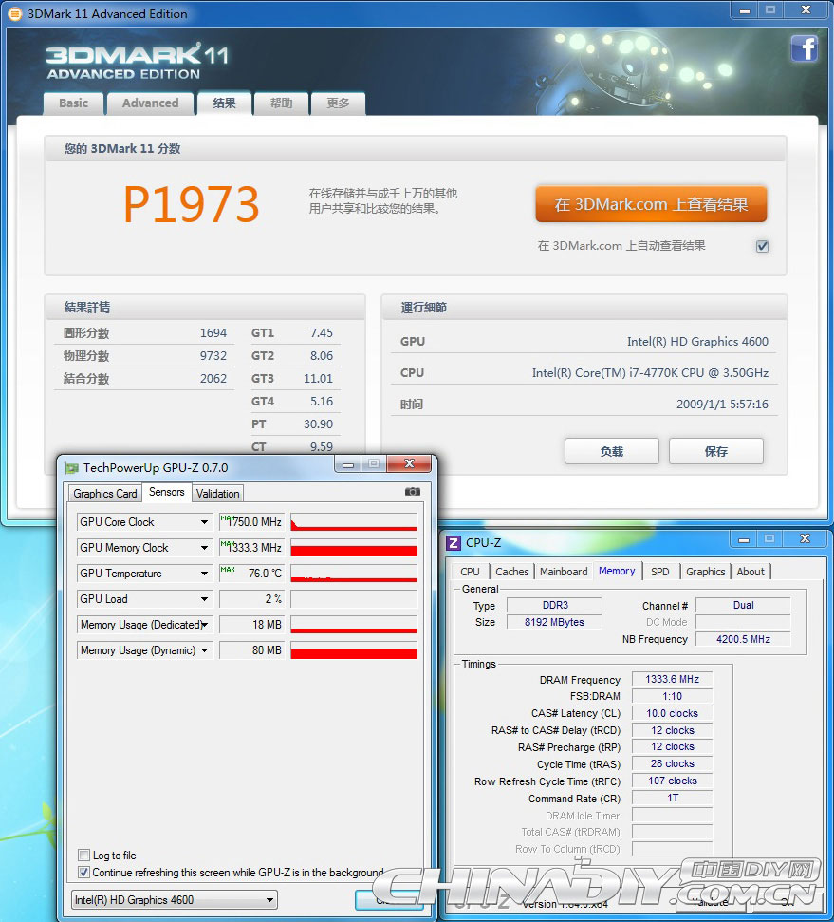Screen dimensions: 834x922
Task: Click the tRFC value 107 clocks
Action: click(x=672, y=781)
